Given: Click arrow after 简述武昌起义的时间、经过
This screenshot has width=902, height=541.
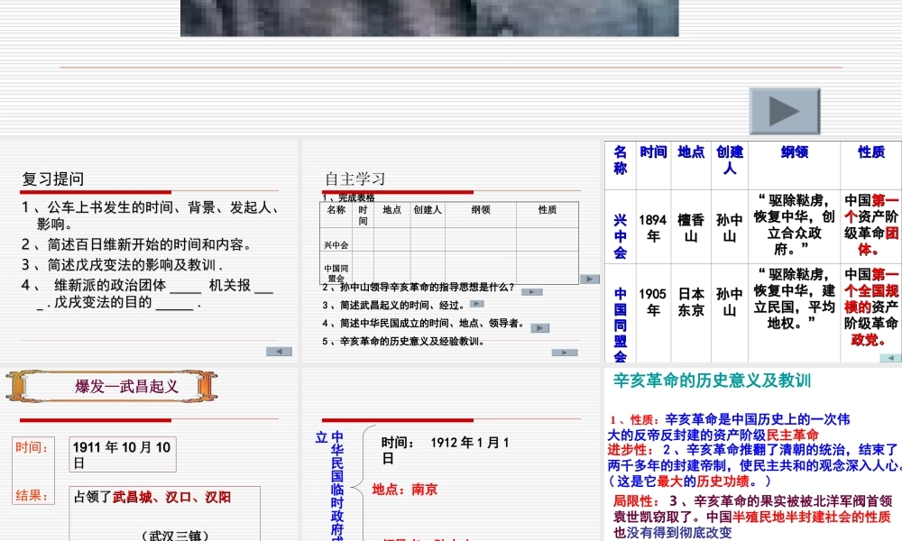Looking at the screenshot, I should click(477, 304).
